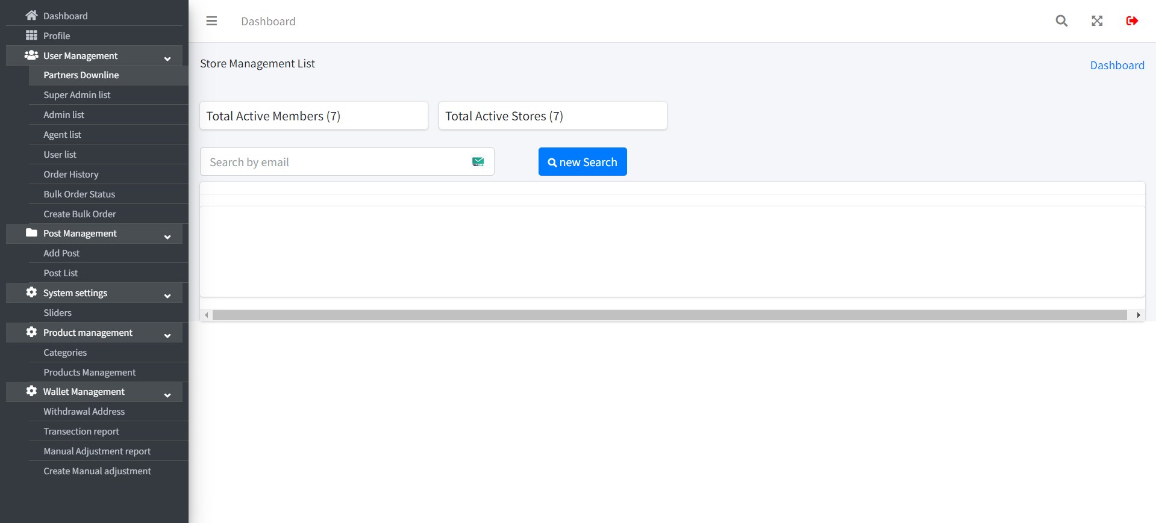Open the search magnifier icon in header
The width and height of the screenshot is (1156, 523).
pos(1061,21)
